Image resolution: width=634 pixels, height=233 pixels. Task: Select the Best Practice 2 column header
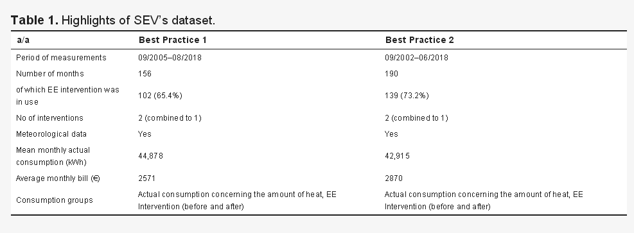point(419,40)
